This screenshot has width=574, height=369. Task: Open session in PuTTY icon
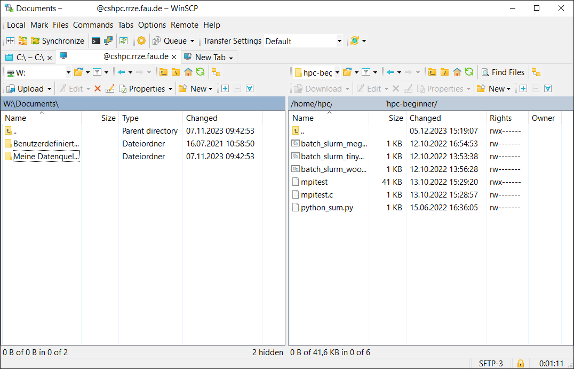click(108, 40)
